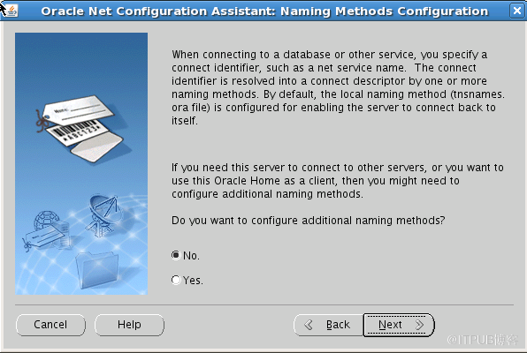Click the Oracle Net Configuration Assistant title bar
527x353 pixels.
click(264, 11)
